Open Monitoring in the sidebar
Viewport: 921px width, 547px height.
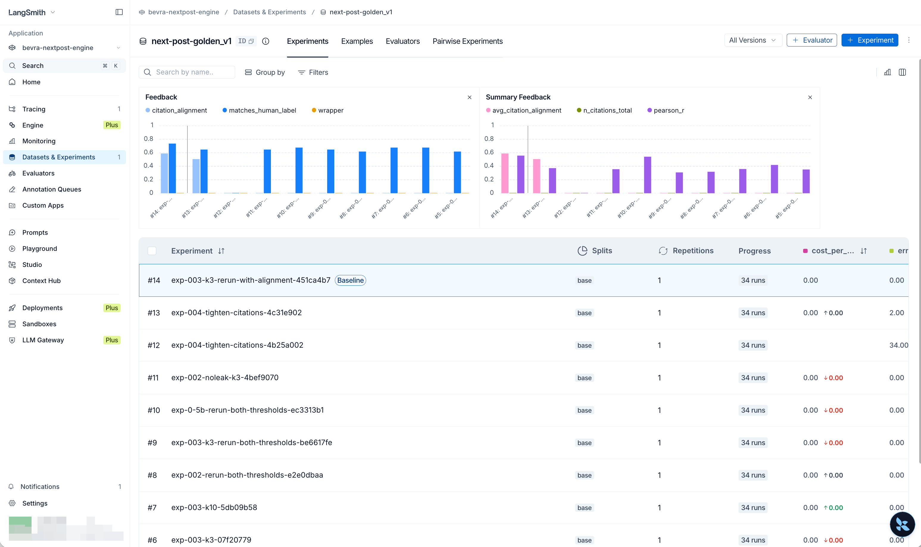[x=64, y=141]
